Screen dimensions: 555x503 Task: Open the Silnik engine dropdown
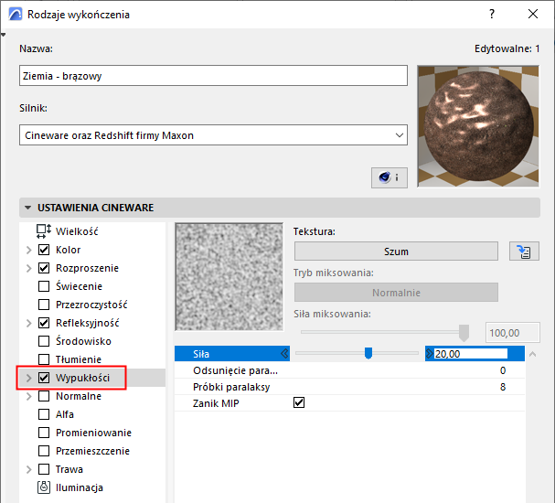click(x=213, y=134)
